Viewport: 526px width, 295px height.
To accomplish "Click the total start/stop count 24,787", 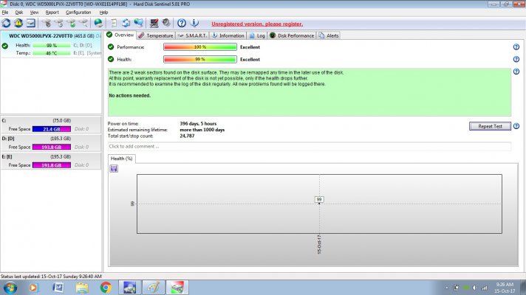I will (x=187, y=136).
